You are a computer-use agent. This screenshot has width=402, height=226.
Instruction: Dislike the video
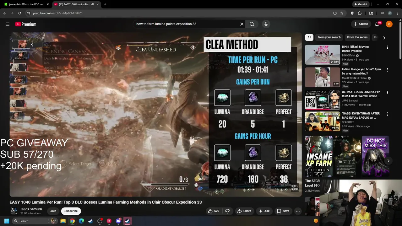point(227,211)
